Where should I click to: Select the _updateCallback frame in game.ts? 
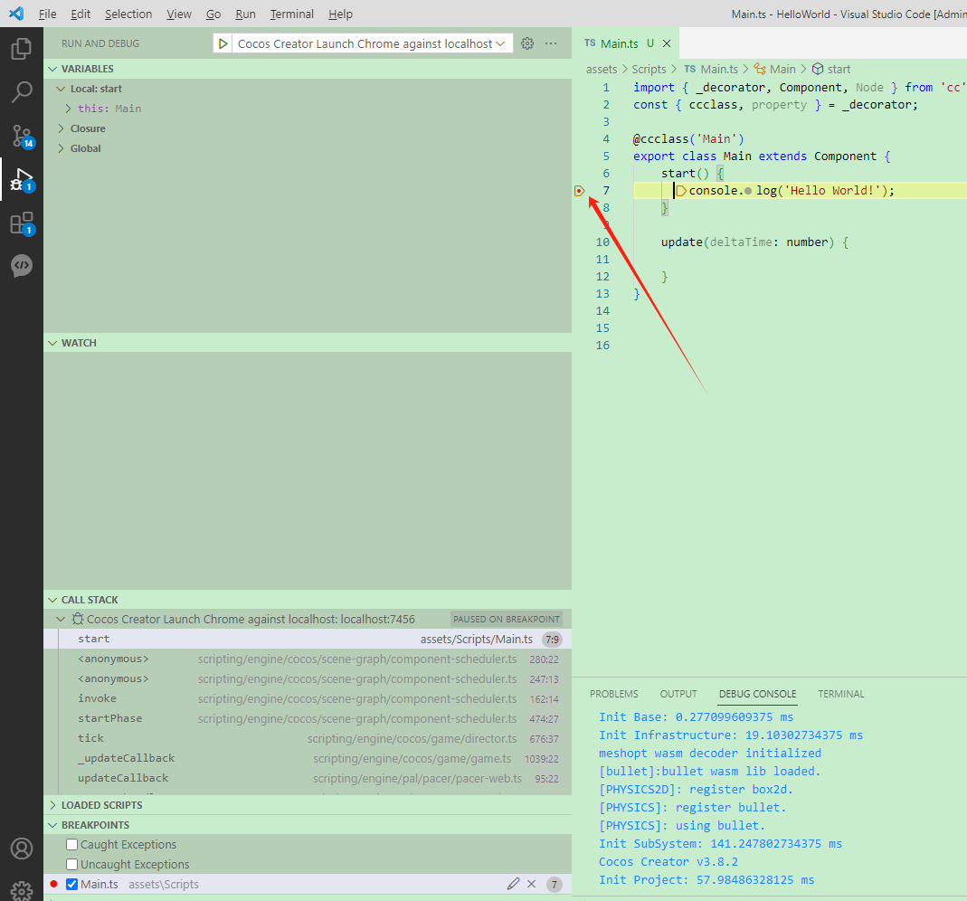pyautogui.click(x=308, y=759)
